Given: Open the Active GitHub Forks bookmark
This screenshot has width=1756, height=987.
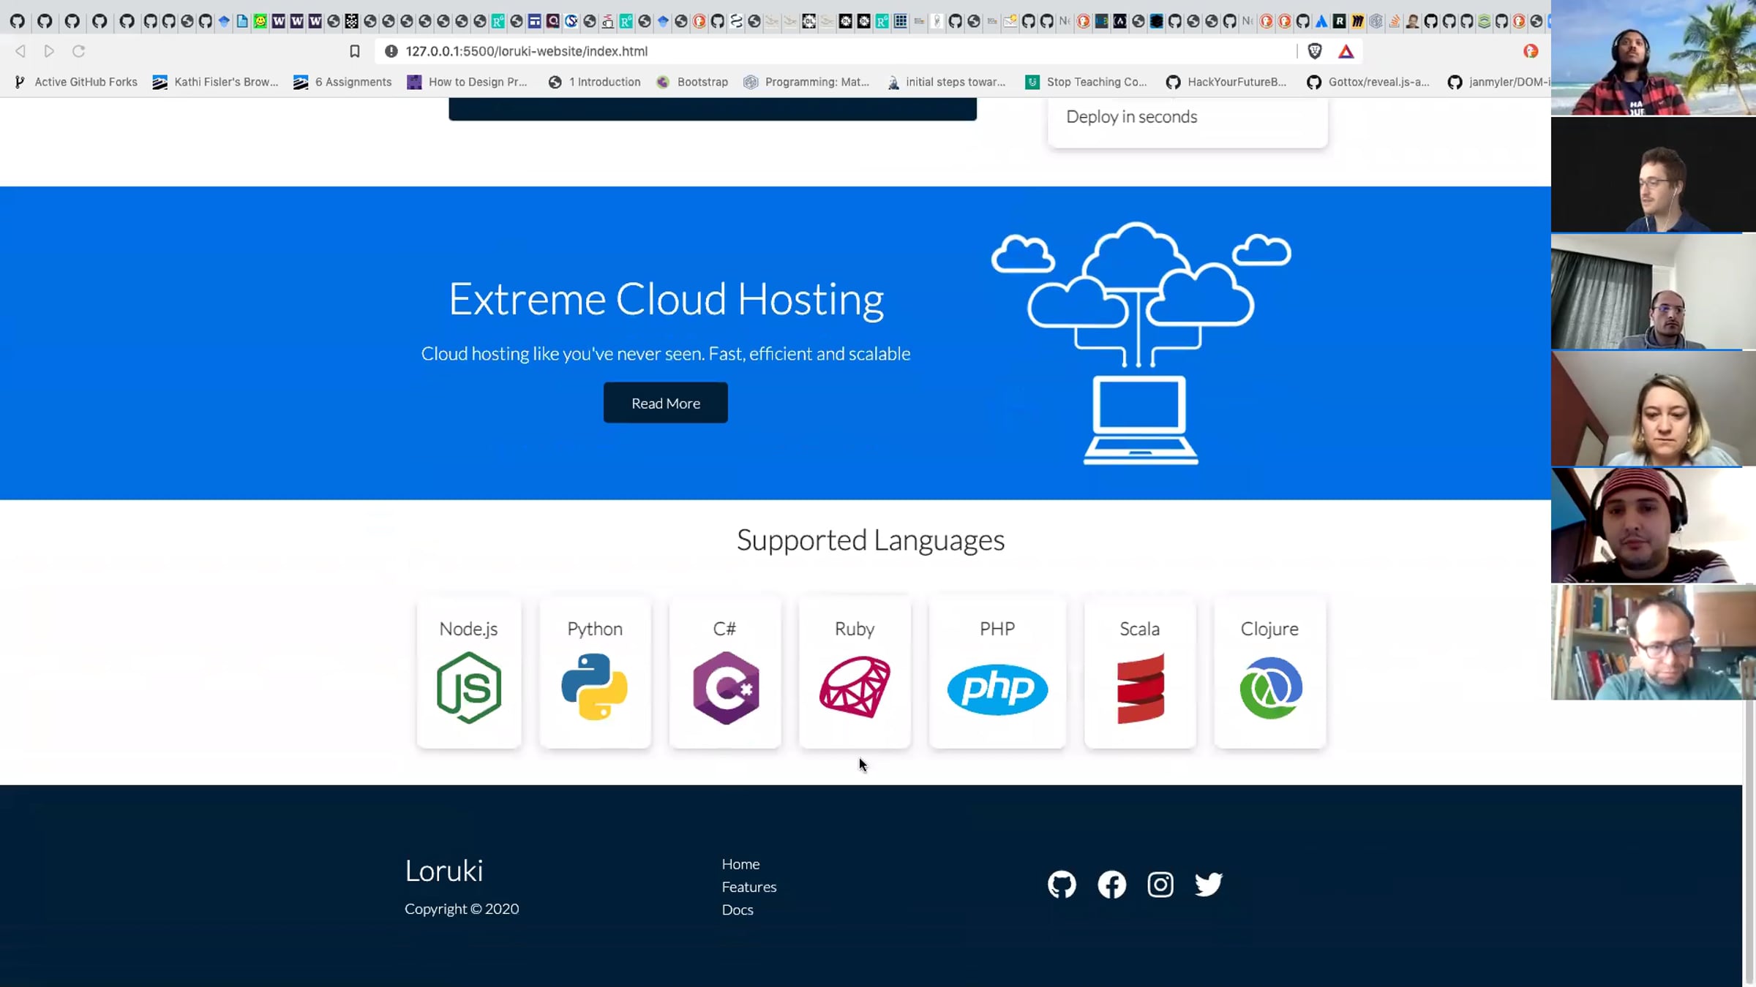Looking at the screenshot, I should click(x=76, y=82).
